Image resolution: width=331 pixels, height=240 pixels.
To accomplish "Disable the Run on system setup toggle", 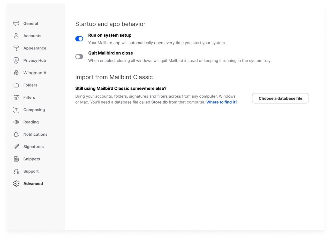I will [79, 39].
